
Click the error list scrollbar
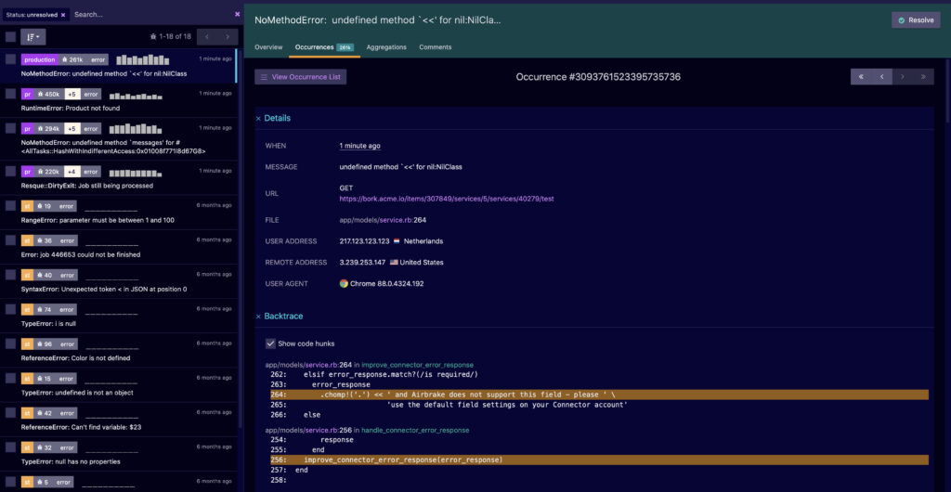[x=241, y=240]
